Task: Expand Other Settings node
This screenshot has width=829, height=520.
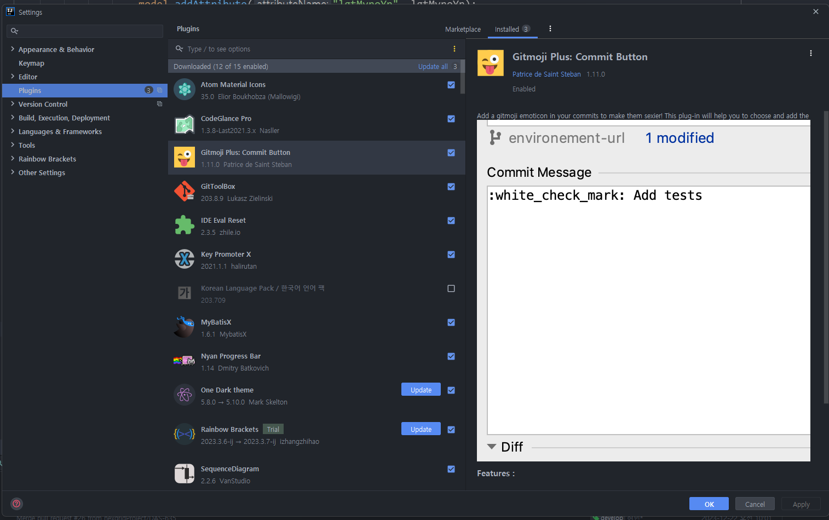Action: (x=13, y=172)
